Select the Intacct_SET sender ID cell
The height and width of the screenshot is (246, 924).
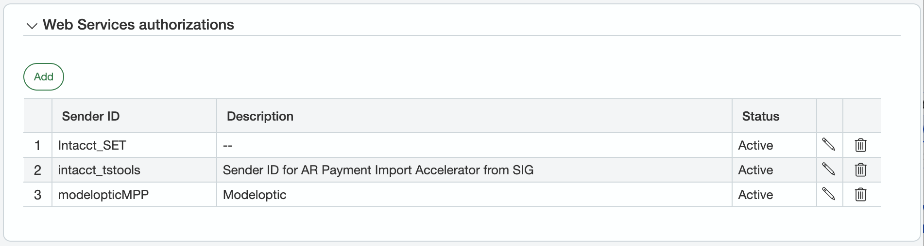[x=92, y=145]
